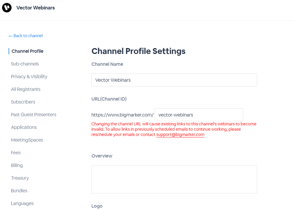
Task: Open Fees settings
Action: point(16,152)
